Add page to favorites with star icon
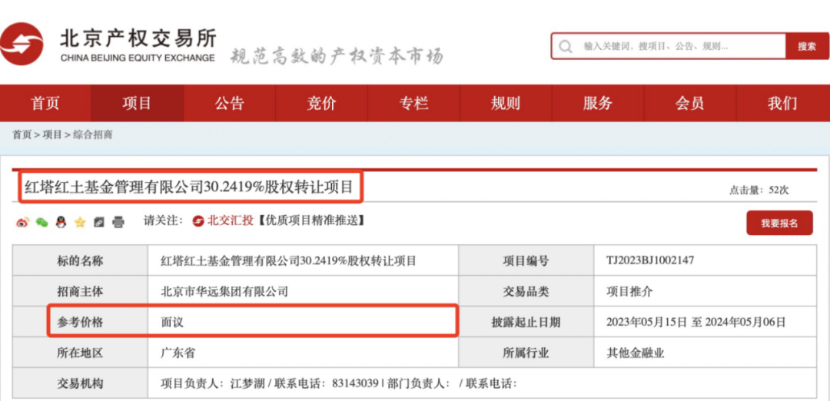Viewport: 830px width, 401px height. [80, 223]
